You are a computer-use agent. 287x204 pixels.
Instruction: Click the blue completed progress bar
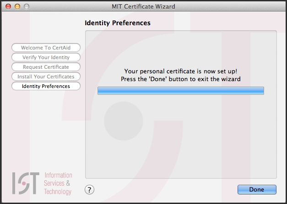coord(181,91)
